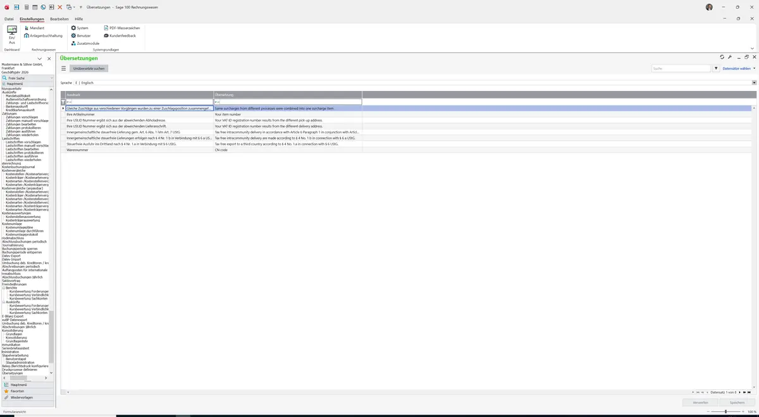The image size is (759, 417).
Task: Select the 'Ihre Artikelnummer' row
Action: tap(406, 114)
